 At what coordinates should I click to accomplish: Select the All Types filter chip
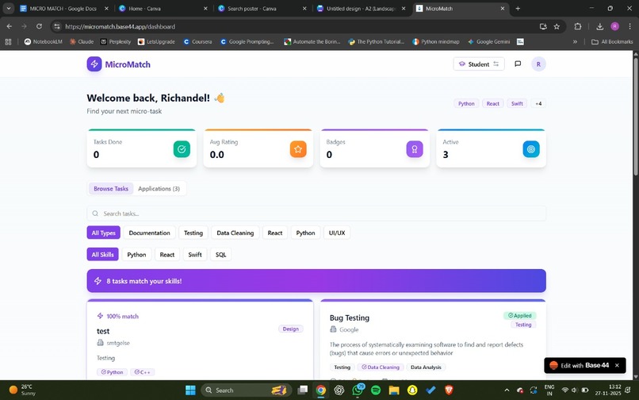(x=104, y=233)
